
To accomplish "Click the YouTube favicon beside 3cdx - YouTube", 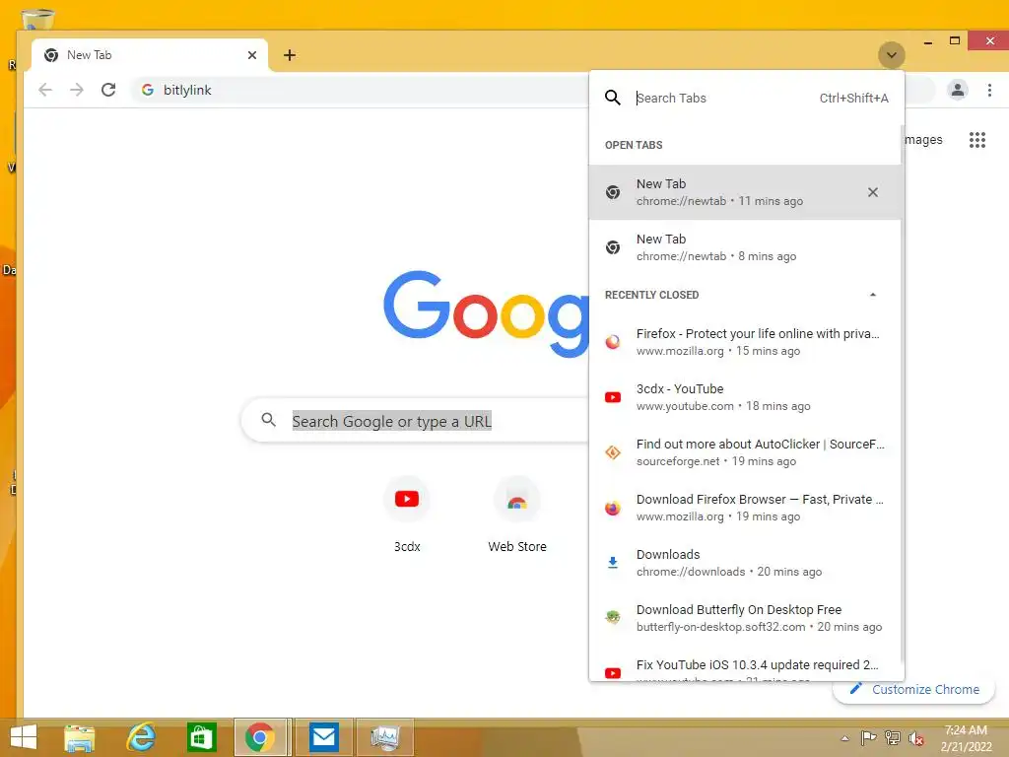I will pos(613,397).
